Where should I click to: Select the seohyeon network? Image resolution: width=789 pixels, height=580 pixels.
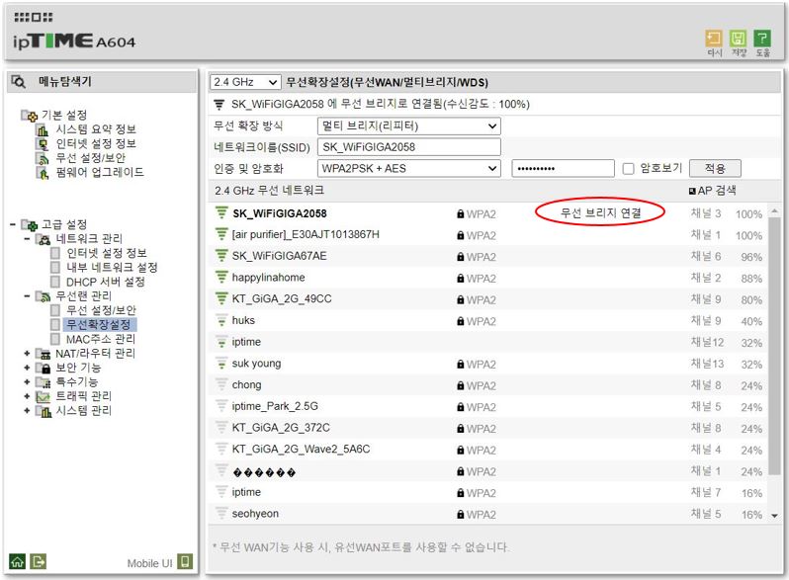point(255,514)
